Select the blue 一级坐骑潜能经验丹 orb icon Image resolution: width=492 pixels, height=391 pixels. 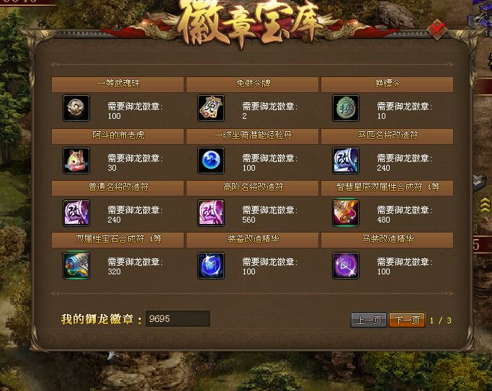point(211,161)
